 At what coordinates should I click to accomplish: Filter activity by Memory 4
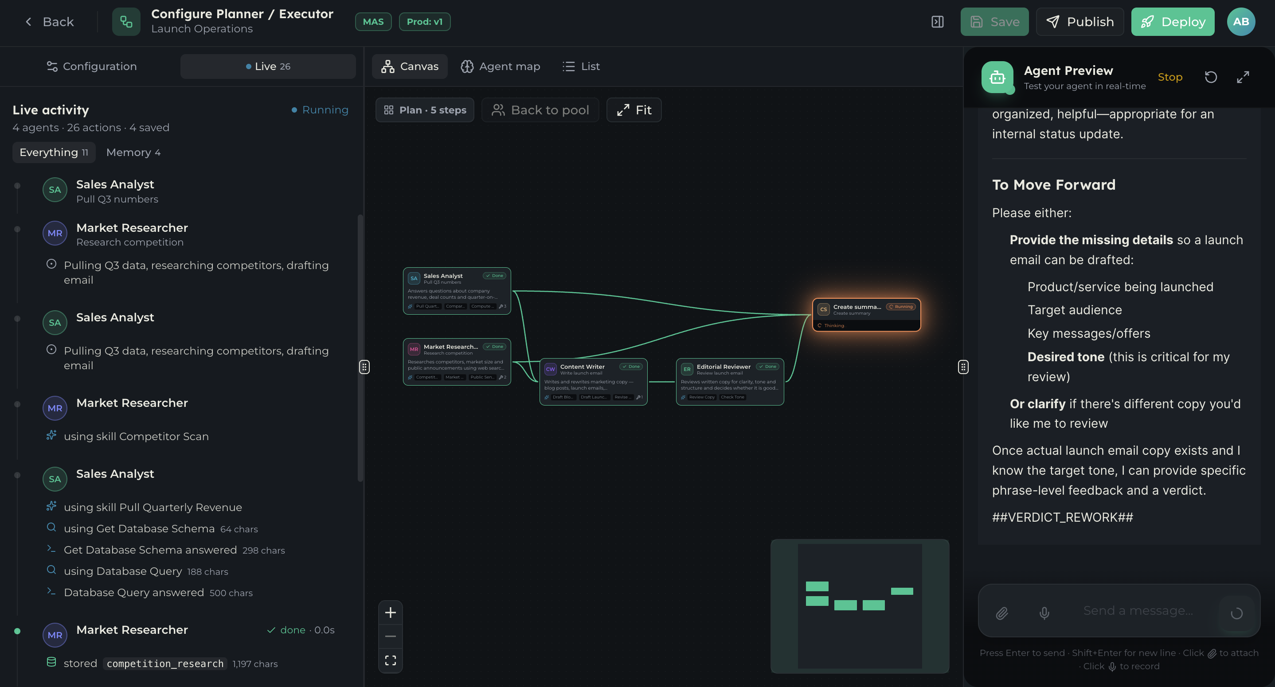(x=133, y=152)
